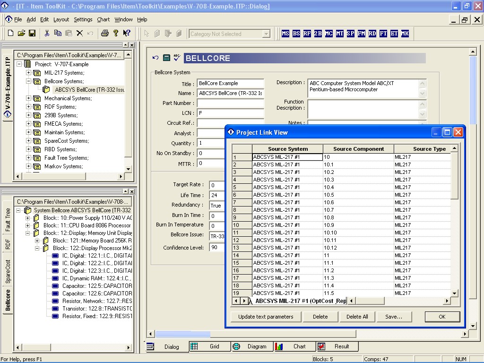Open the MS module button
Viewport: 484px width, 363px height.
[285, 34]
